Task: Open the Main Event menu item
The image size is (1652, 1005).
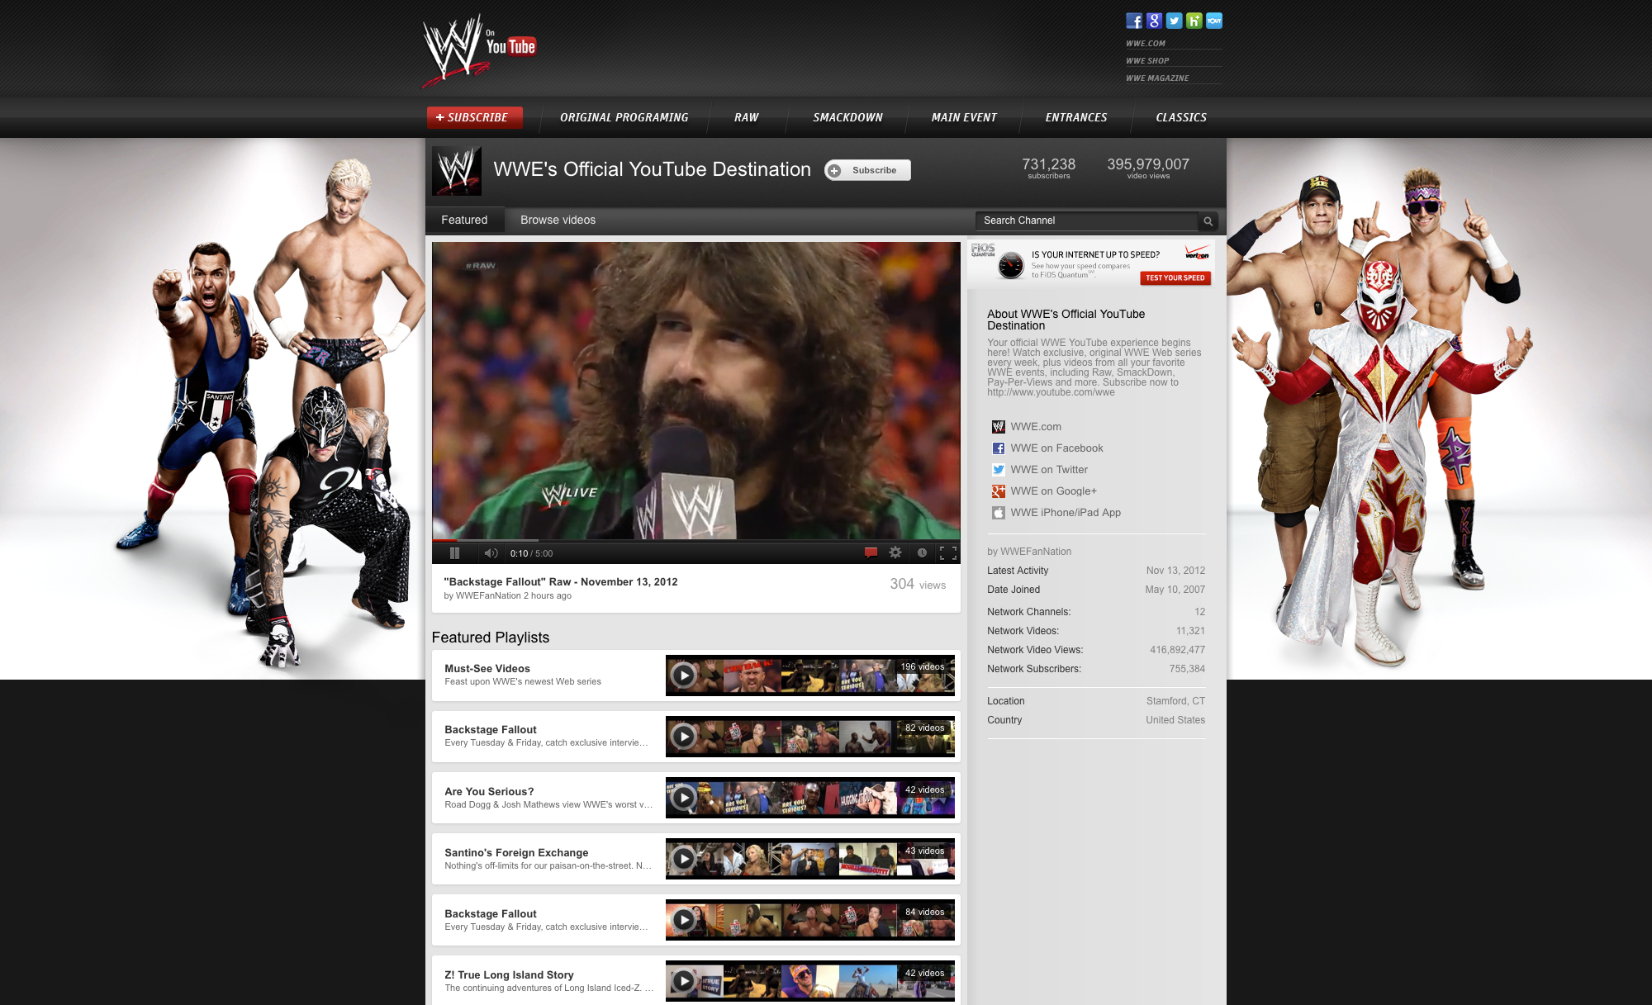Action: coord(964,118)
